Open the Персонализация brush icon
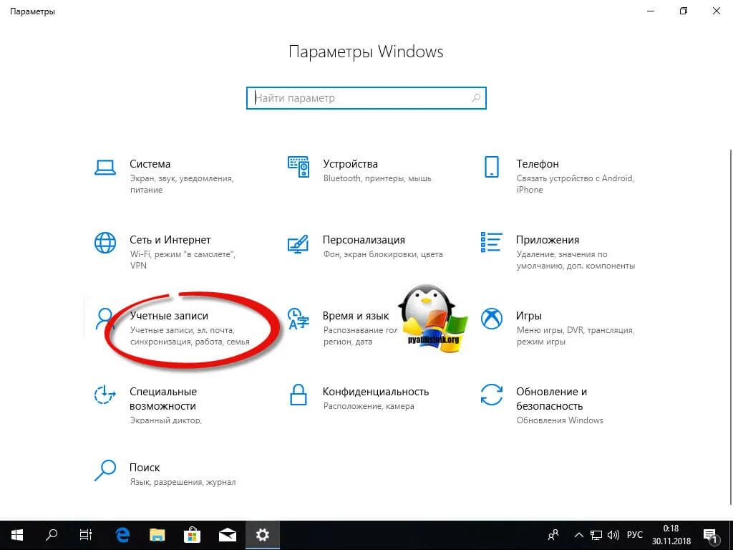Image resolution: width=733 pixels, height=550 pixels. point(298,243)
